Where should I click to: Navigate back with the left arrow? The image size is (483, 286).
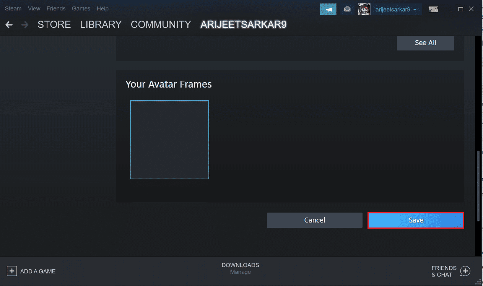[x=8, y=24]
